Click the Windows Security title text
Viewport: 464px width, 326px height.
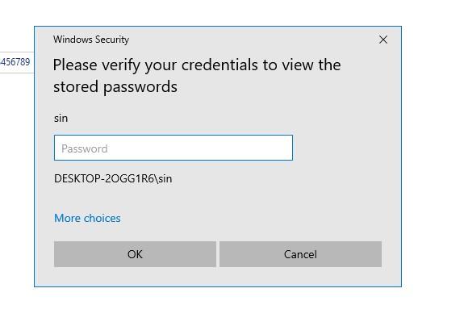tap(91, 40)
